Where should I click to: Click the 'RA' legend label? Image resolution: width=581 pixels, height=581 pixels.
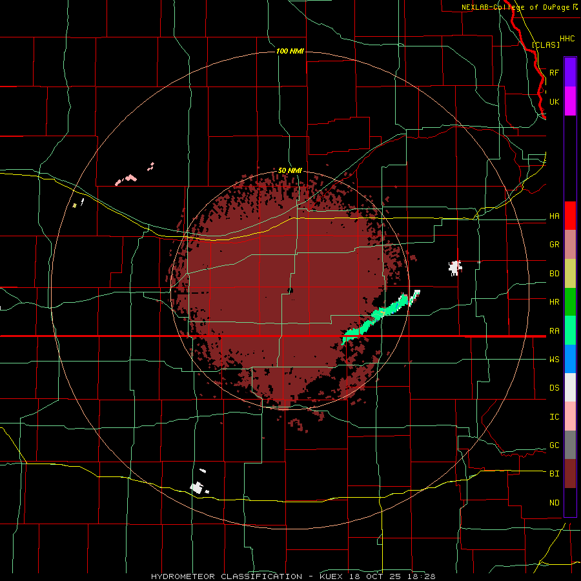[554, 331]
